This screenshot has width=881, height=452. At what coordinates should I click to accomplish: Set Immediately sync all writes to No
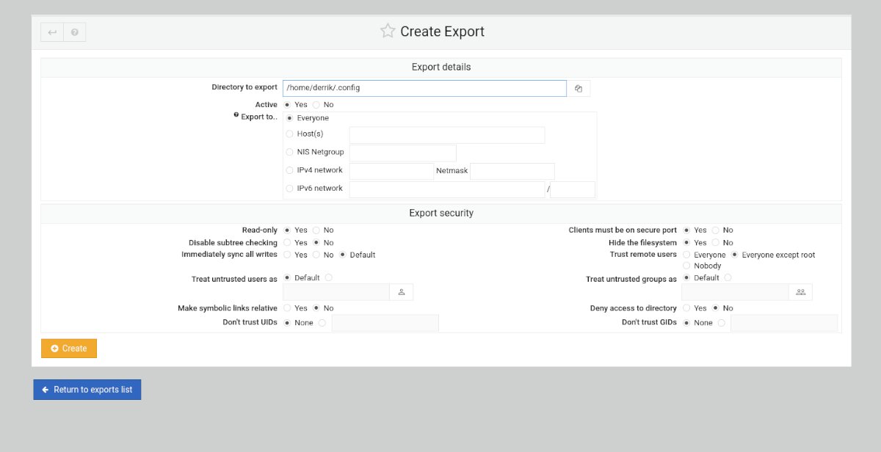coord(316,255)
